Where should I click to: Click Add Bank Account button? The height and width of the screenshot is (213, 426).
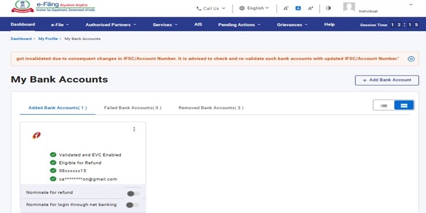pyautogui.click(x=387, y=80)
